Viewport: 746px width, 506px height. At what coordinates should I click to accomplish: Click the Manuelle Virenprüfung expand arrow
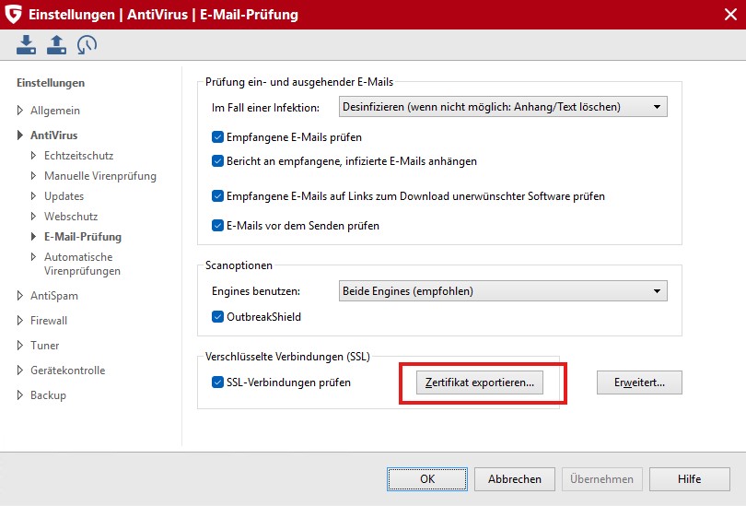coord(33,176)
